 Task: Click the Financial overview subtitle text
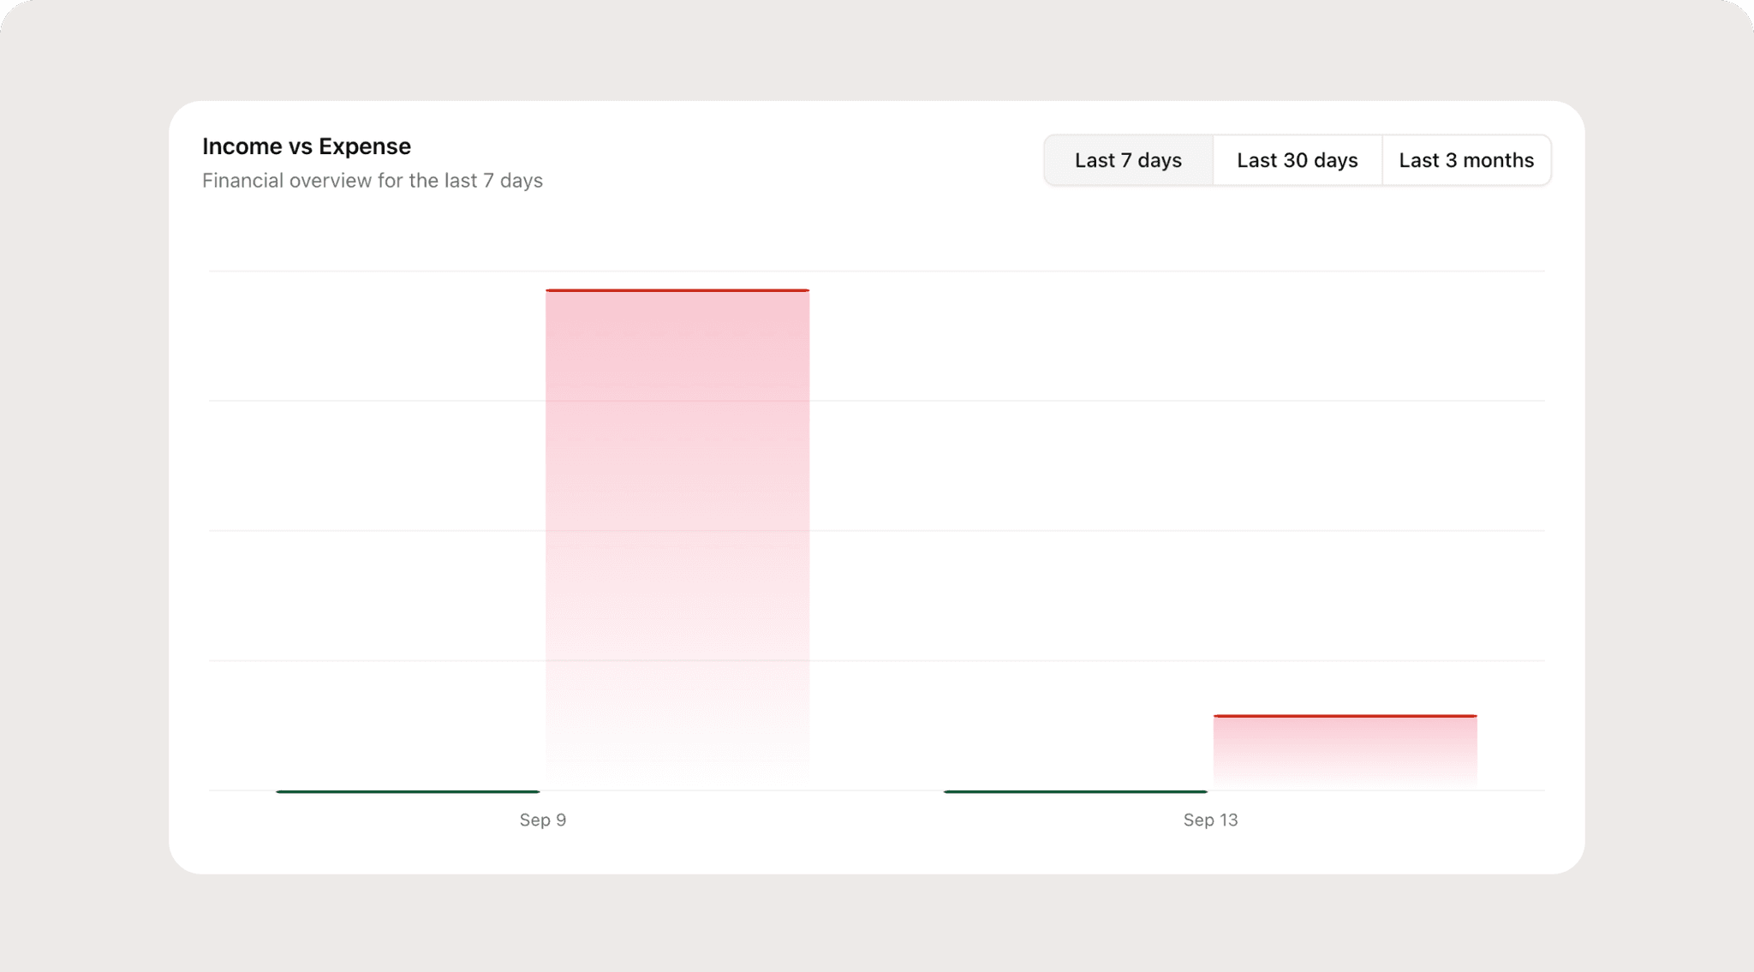click(x=373, y=181)
